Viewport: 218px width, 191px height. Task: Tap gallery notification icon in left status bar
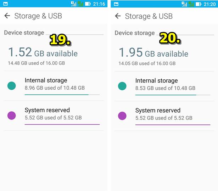[x=5, y=4]
